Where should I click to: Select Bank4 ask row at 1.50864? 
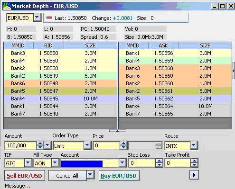click(175, 106)
